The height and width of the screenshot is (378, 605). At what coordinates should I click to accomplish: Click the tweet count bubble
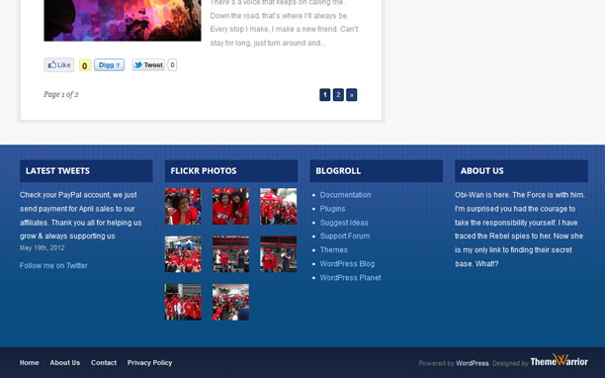(172, 65)
